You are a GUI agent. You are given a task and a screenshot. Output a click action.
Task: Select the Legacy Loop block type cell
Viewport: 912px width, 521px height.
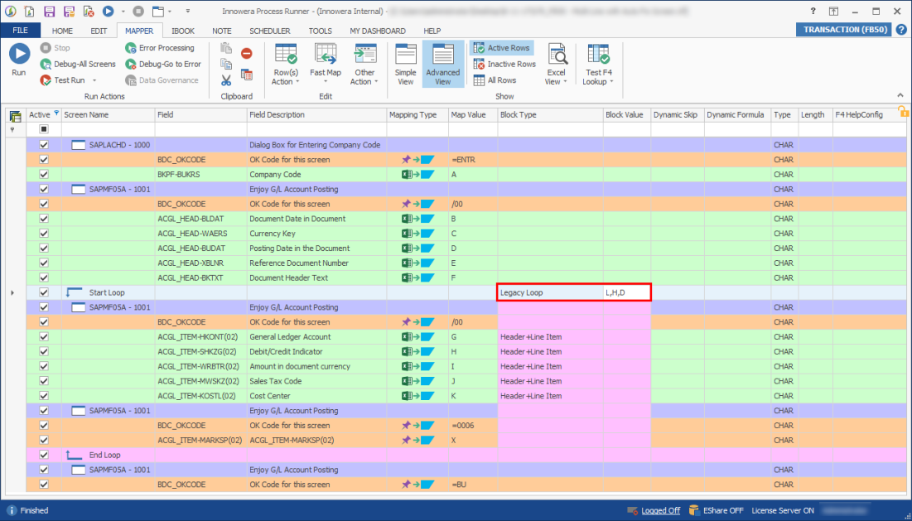click(x=549, y=292)
